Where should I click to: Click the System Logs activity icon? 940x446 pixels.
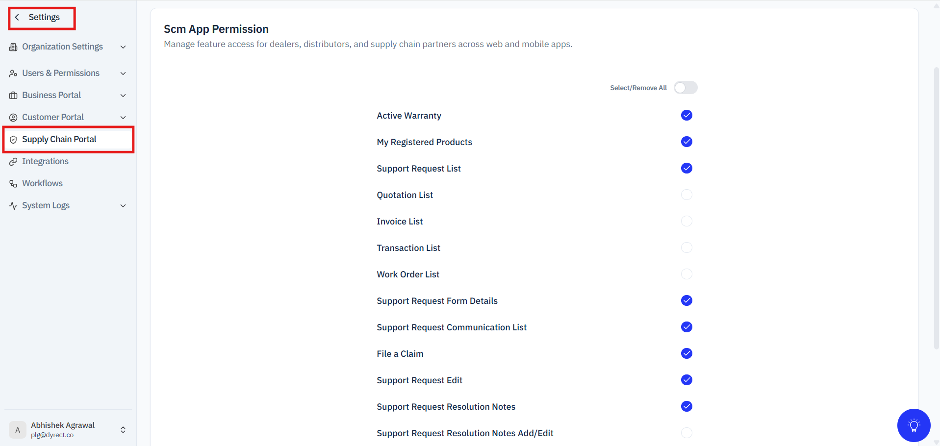click(13, 206)
